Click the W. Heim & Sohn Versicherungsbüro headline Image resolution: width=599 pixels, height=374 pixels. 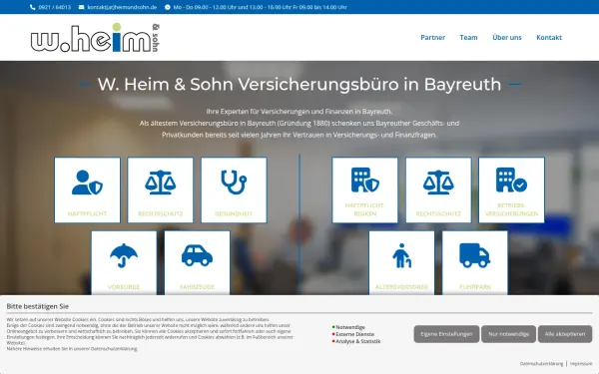tap(299, 84)
